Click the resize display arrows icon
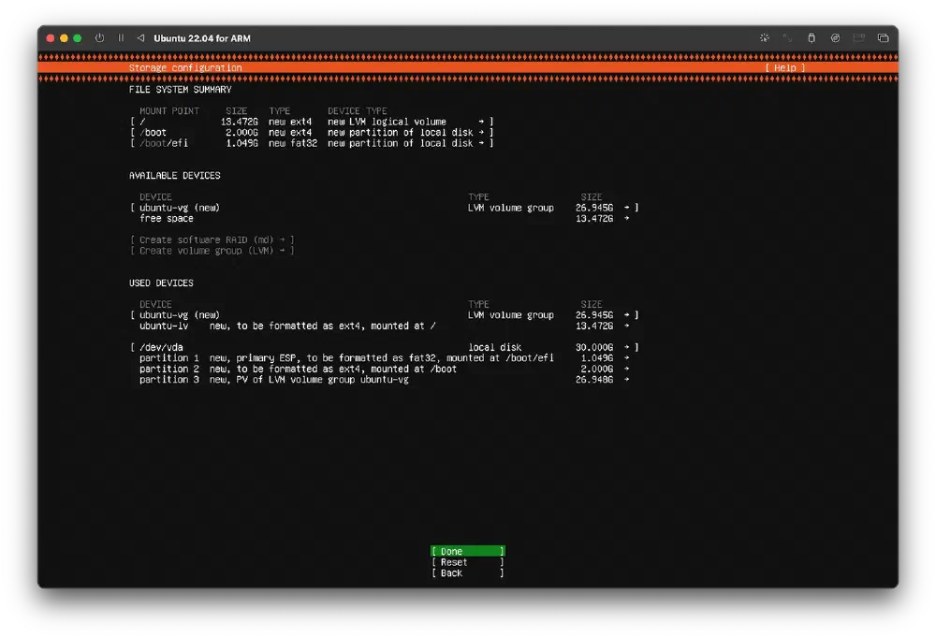The height and width of the screenshot is (638, 936). coord(788,38)
